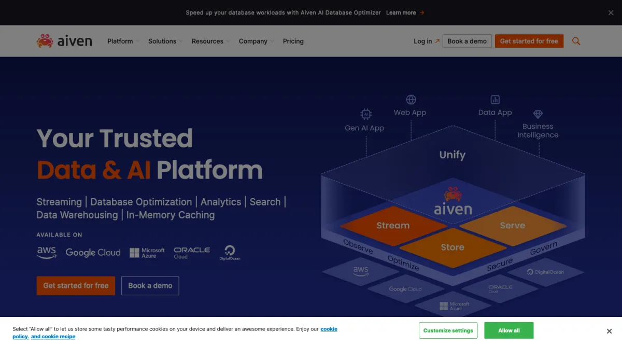Click the Search text in hero subtitle
Screen dimensions: 622x345
tap(265, 202)
